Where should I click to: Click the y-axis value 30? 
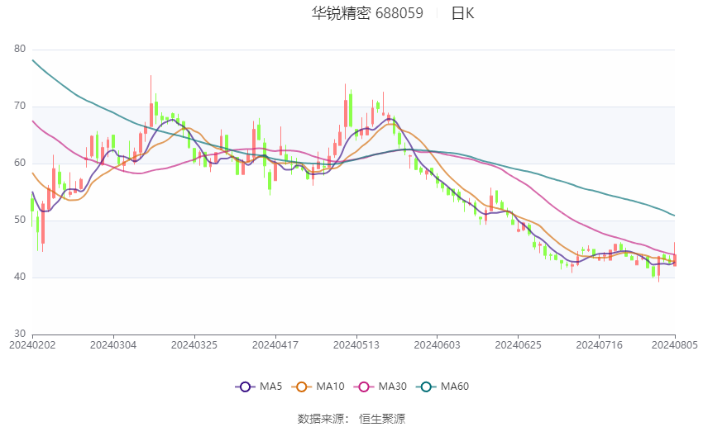[x=20, y=334]
